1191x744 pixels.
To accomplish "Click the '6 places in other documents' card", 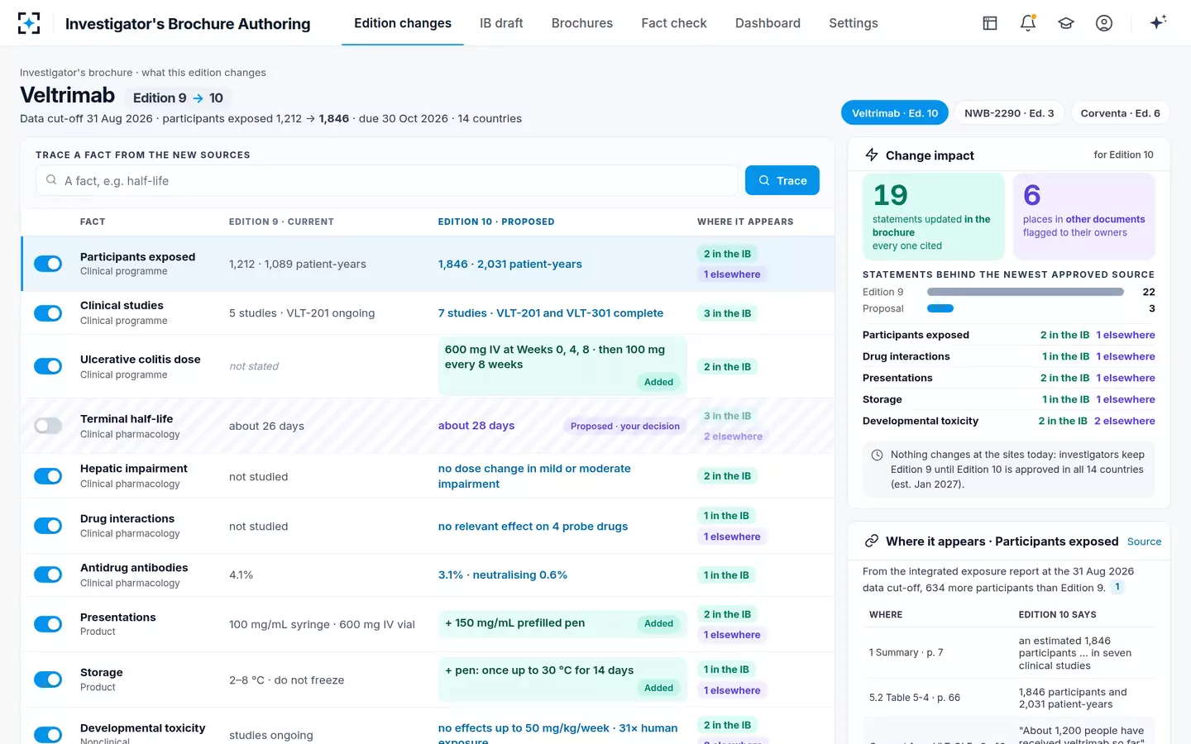I will click(x=1084, y=217).
